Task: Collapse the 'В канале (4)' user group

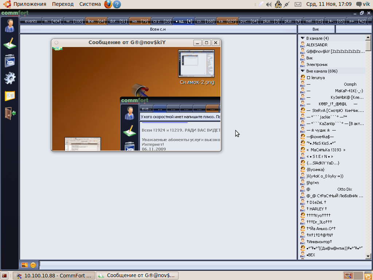Action: pos(302,38)
